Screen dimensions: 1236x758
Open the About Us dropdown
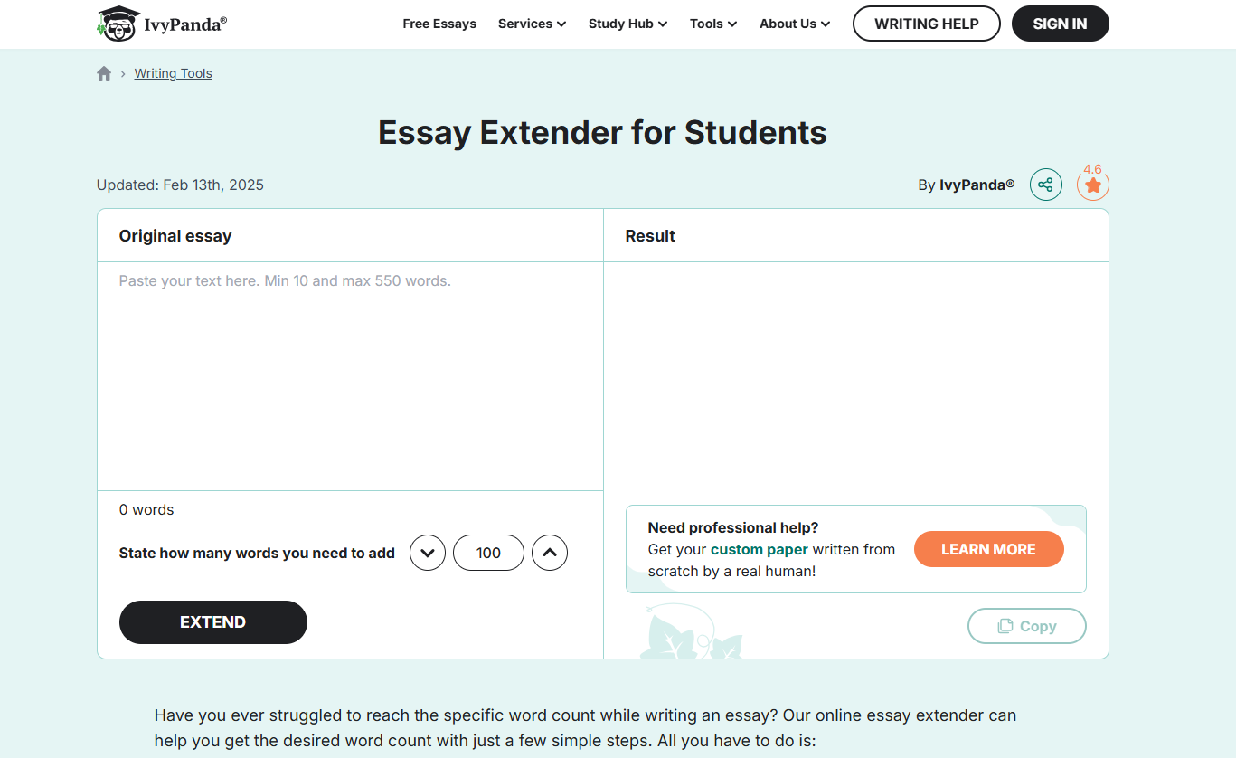(x=795, y=24)
